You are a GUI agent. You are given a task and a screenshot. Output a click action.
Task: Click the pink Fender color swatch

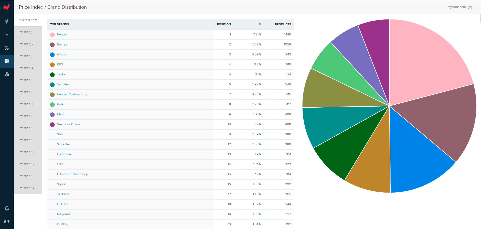(52, 35)
